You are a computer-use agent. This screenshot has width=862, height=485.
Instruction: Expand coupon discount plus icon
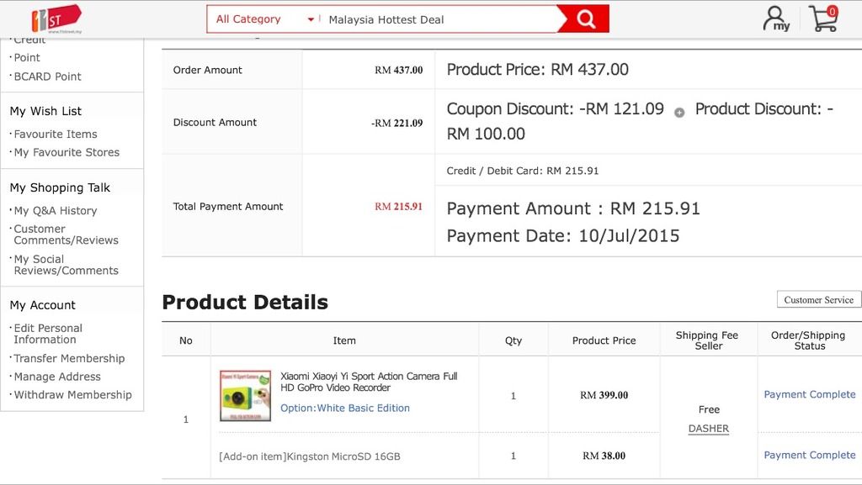[679, 113]
